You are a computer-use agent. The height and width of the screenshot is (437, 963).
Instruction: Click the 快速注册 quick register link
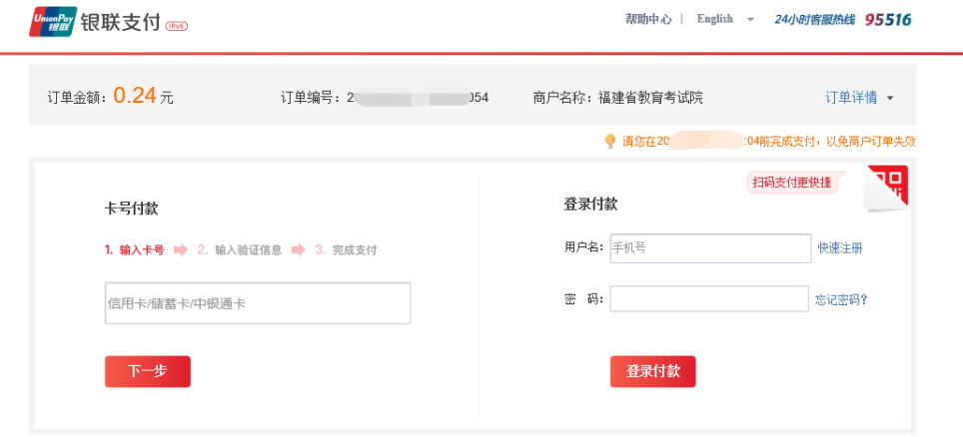tap(839, 248)
